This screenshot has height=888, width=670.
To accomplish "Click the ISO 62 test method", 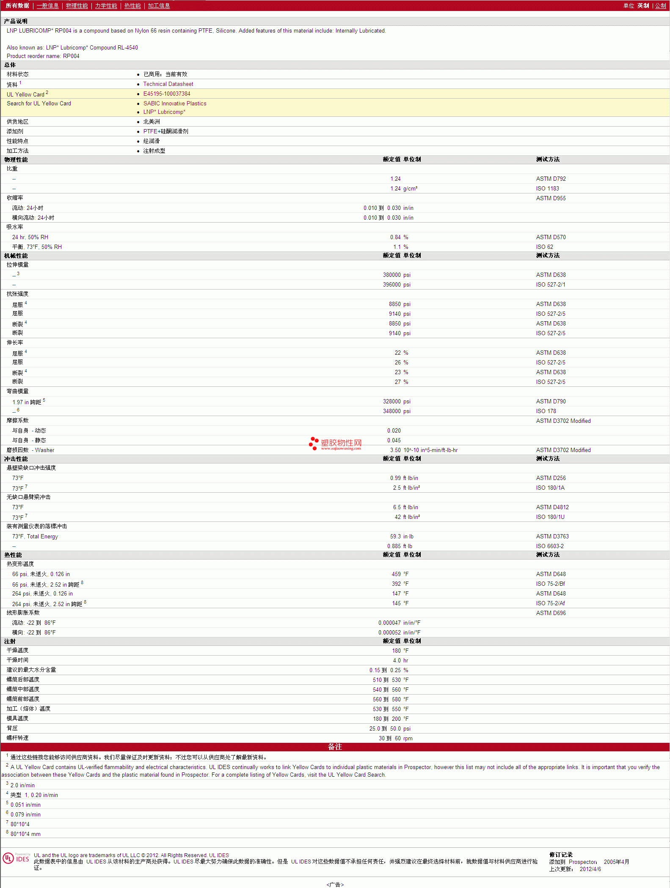I will [544, 247].
